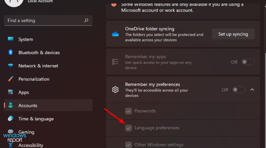Click the System monitor icon
The width and height of the screenshot is (266, 148).
(x=11, y=39)
